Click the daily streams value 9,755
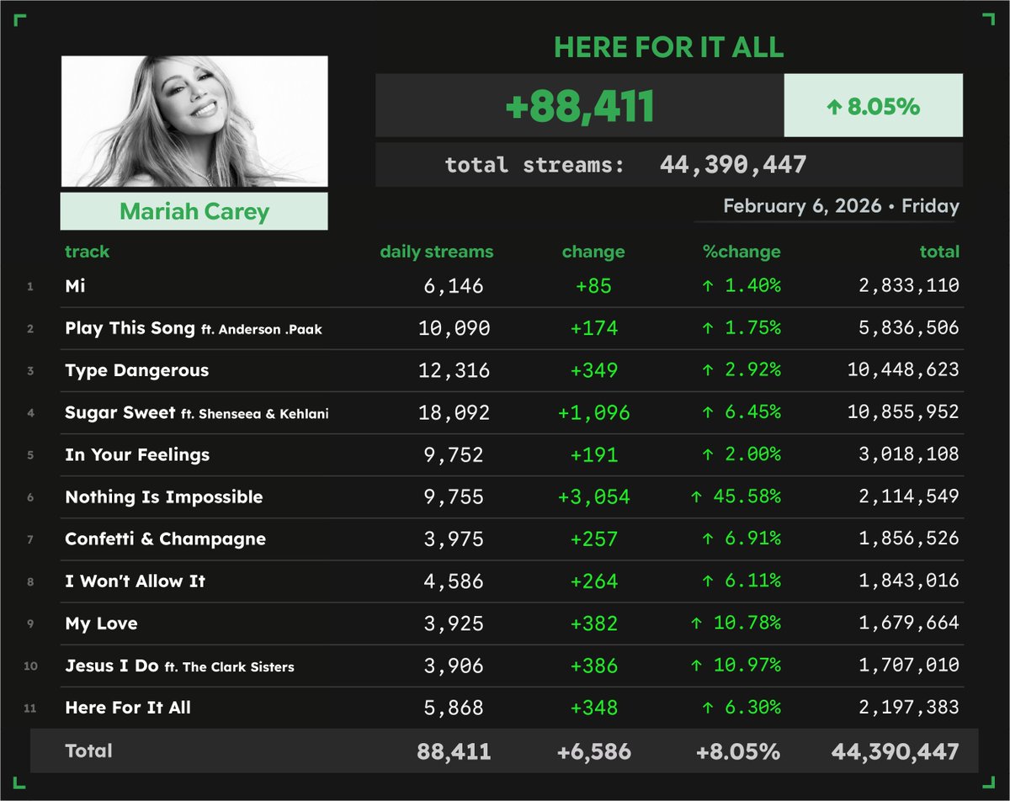1010x801 pixels. (x=454, y=496)
